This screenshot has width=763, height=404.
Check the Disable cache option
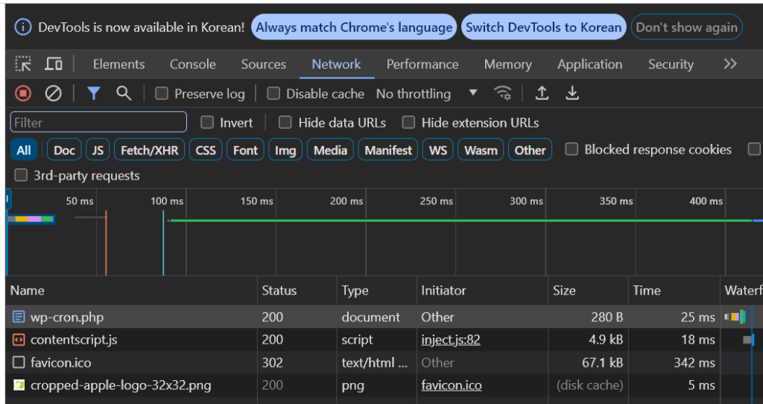273,94
